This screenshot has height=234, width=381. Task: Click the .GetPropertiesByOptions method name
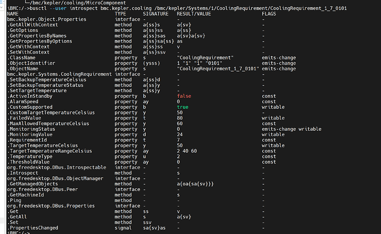pyautogui.click(x=40, y=41)
